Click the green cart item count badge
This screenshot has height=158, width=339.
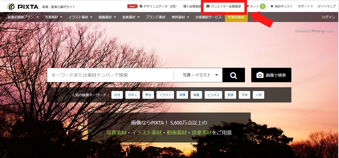[x=263, y=6]
